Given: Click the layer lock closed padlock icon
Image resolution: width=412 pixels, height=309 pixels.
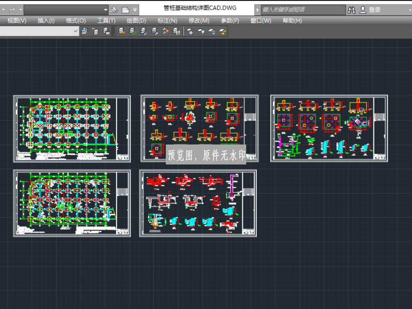Looking at the screenshot, I should [x=212, y=32].
